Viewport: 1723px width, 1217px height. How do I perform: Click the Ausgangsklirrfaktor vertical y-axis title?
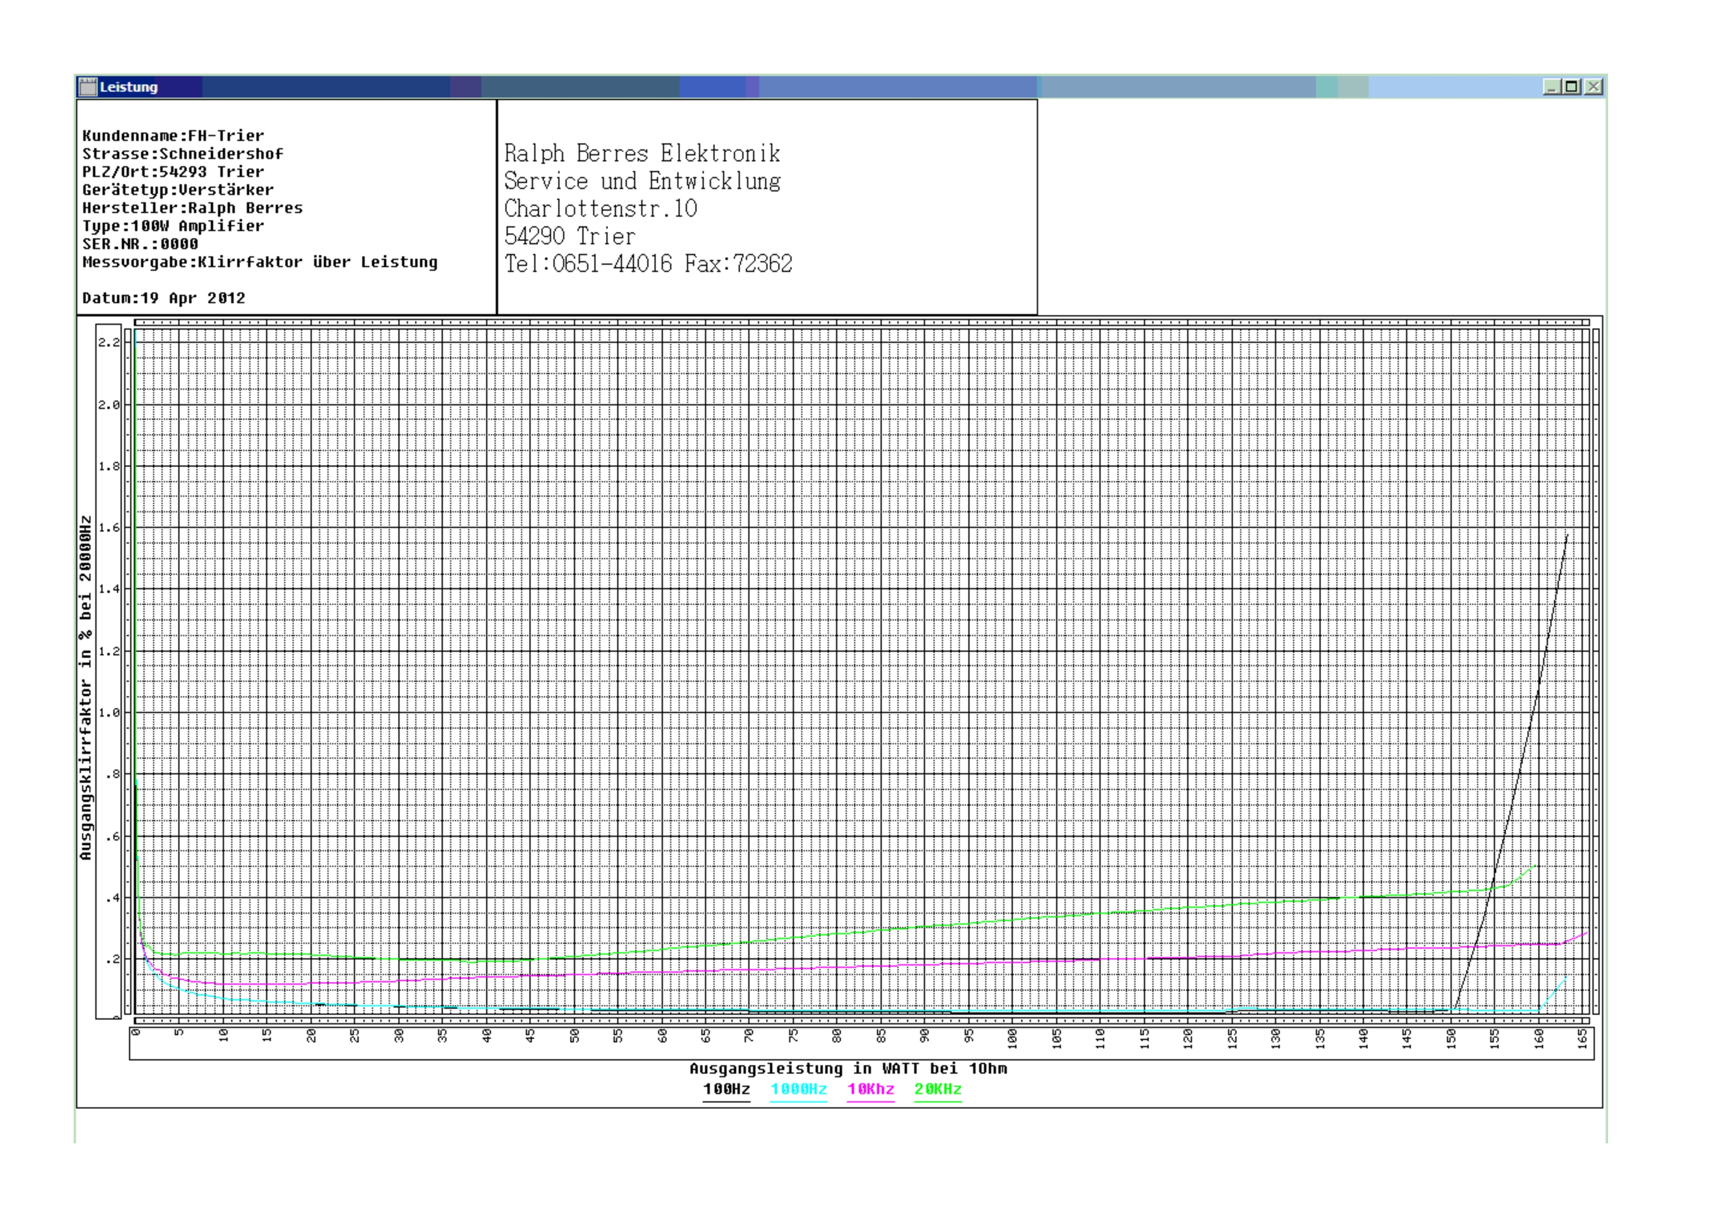(85, 687)
